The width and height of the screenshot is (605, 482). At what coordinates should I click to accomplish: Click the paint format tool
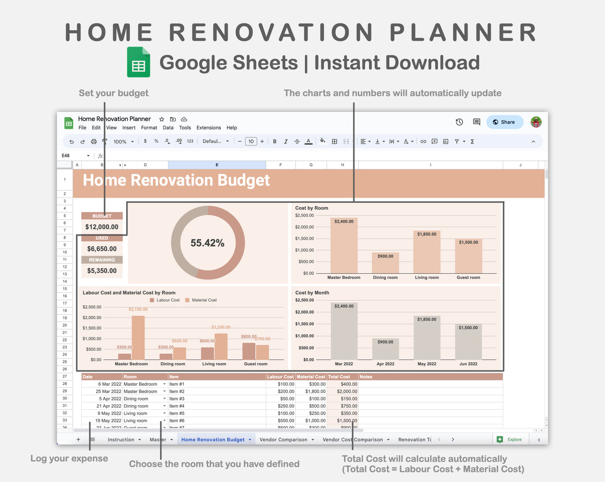coord(104,141)
